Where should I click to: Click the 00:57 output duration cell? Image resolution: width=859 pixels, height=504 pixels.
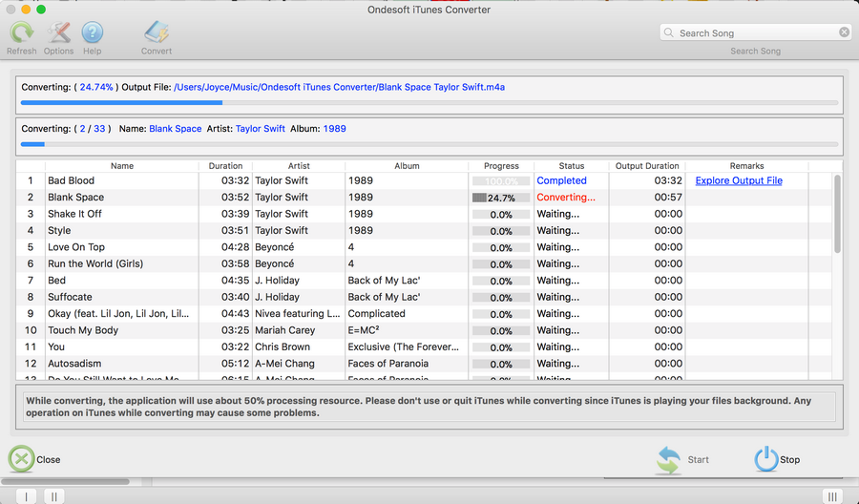668,198
